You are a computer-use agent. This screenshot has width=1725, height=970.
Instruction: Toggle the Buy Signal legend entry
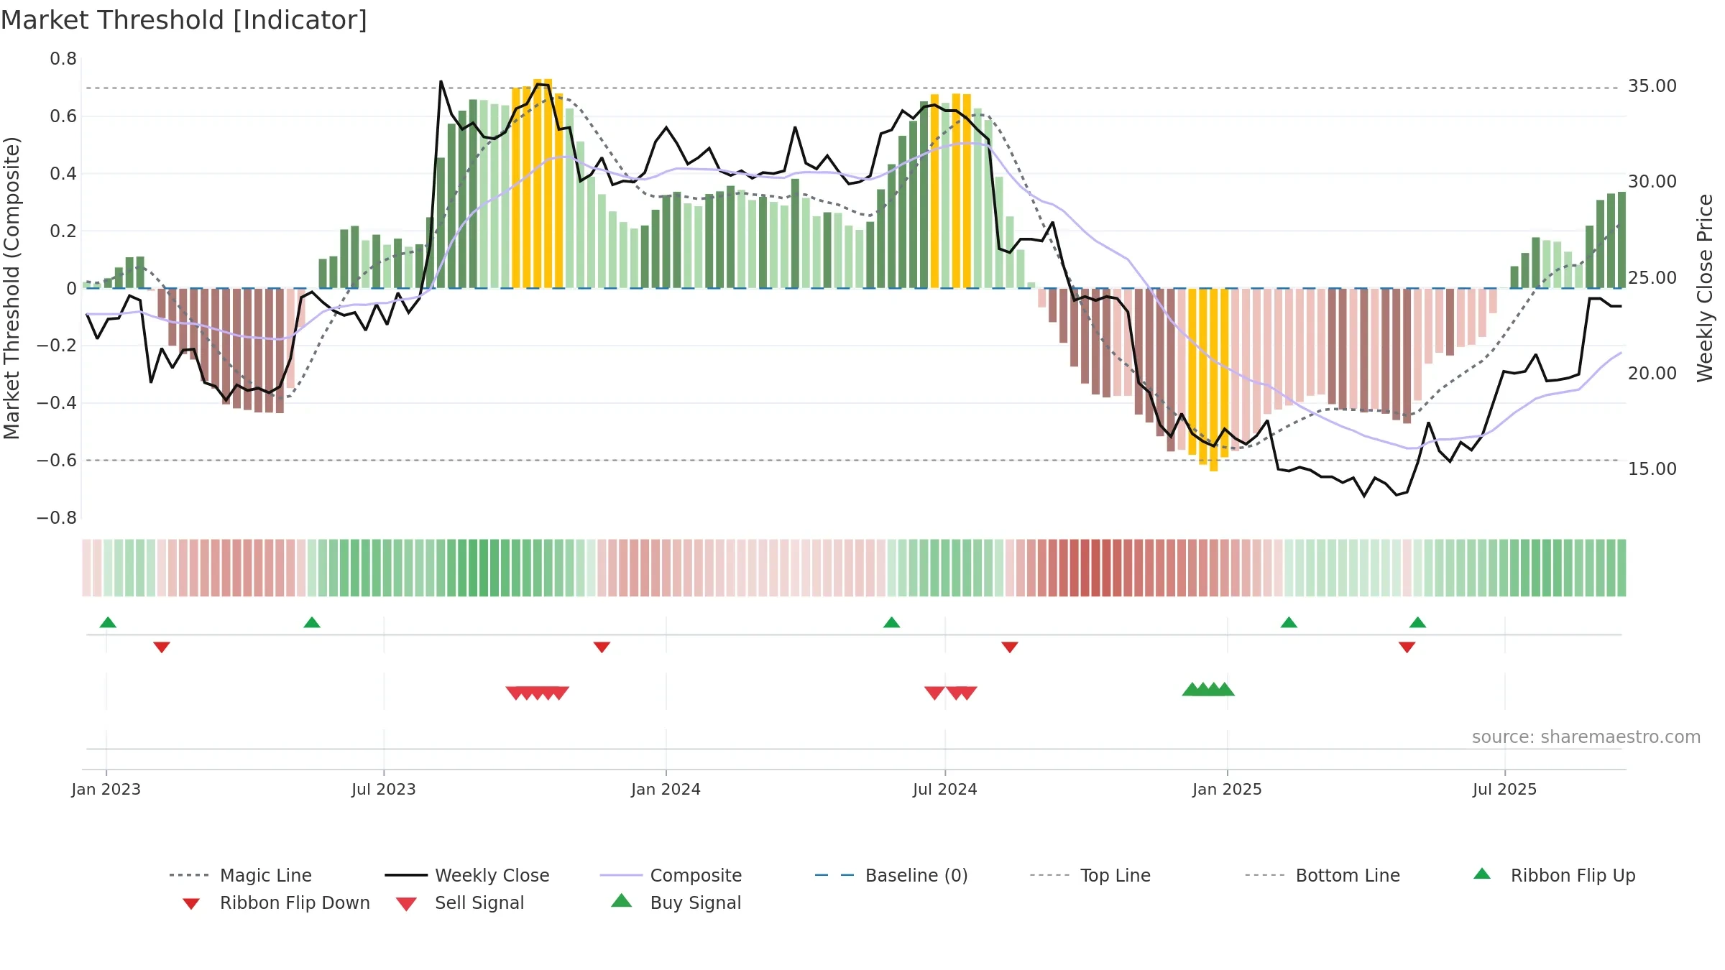coord(676,902)
